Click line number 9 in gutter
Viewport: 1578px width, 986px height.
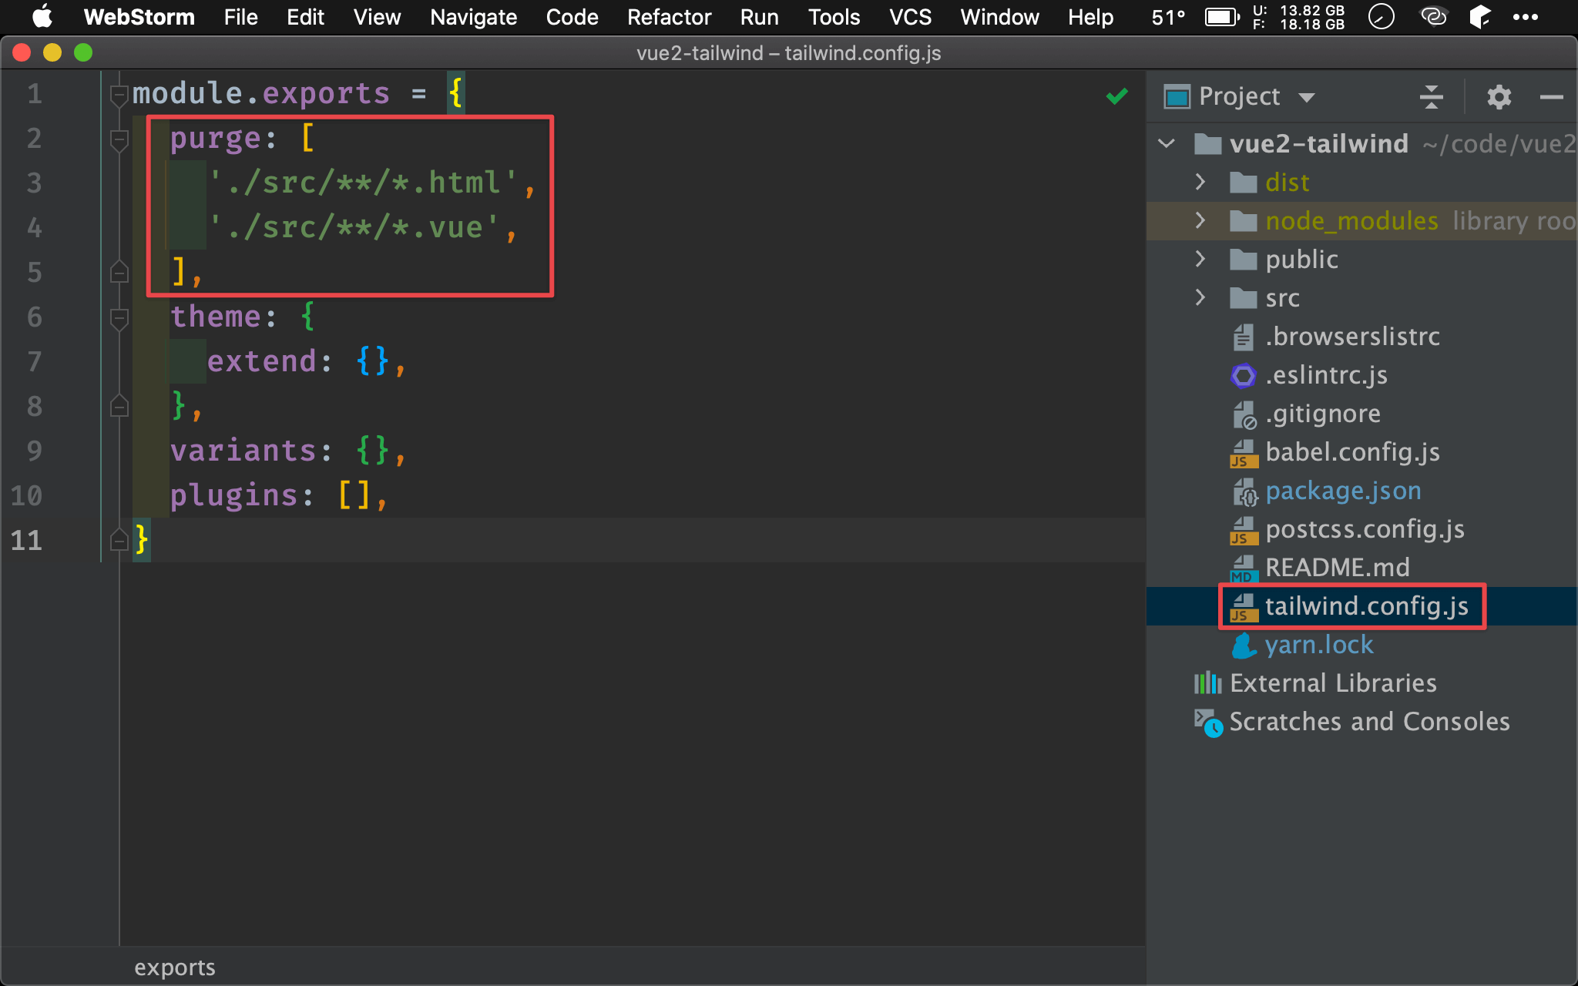tap(34, 451)
